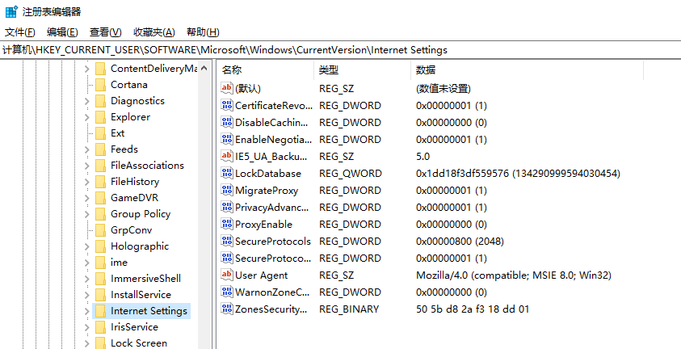
Task: Click the MigrateProxy DWORD icon
Action: click(227, 190)
